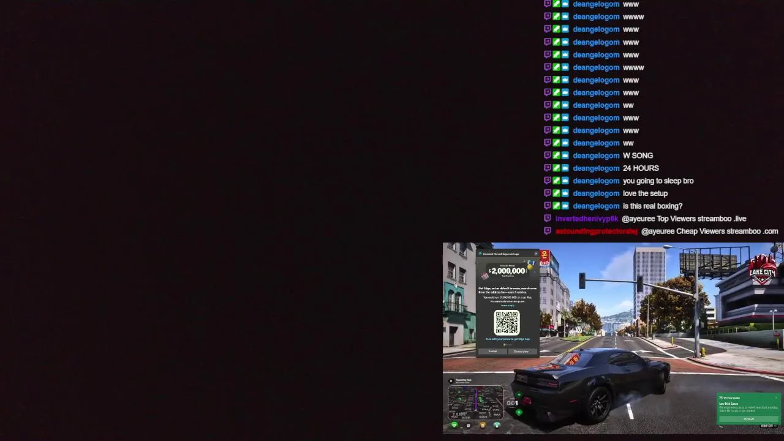This screenshot has width=784, height=441.
Task: Click Twitch badge beside '24 HOURS' message
Action: [548, 168]
